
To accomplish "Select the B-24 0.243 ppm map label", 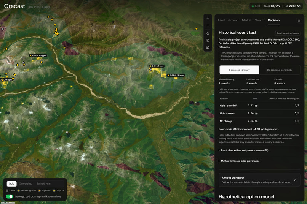I will pyautogui.click(x=176, y=75).
